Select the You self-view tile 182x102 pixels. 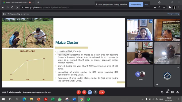tap(167, 76)
